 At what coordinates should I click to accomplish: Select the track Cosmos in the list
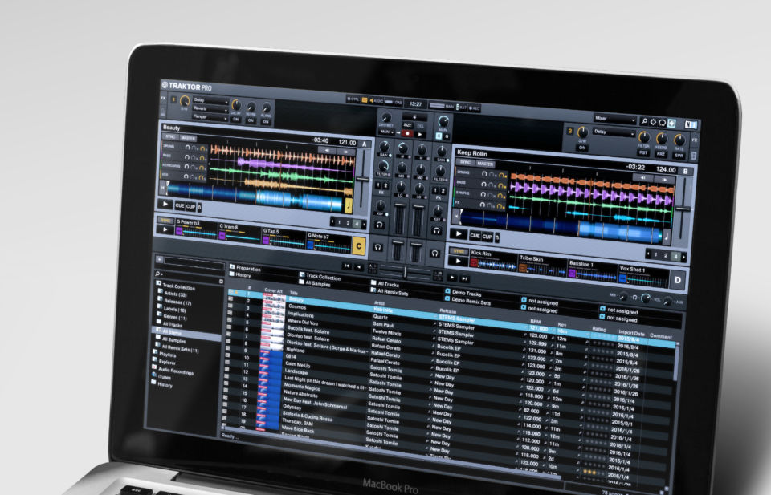[298, 306]
